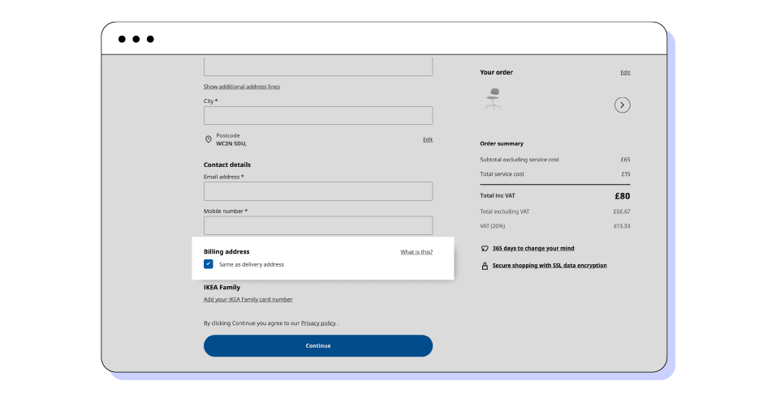Open What is this? billing help
The image size is (776, 402).
tap(416, 252)
